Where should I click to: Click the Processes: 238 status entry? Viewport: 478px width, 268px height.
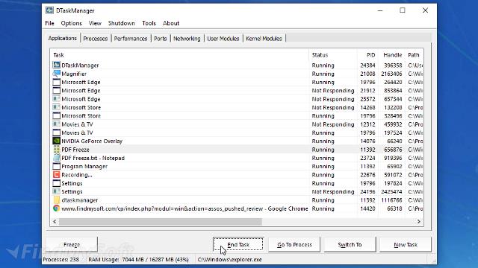pos(61,260)
